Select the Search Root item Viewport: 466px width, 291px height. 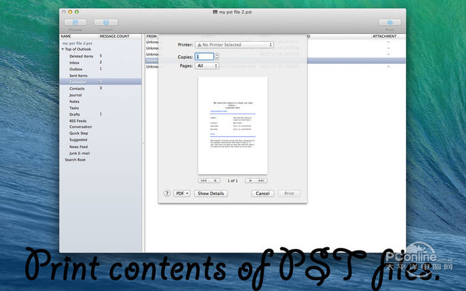75,159
